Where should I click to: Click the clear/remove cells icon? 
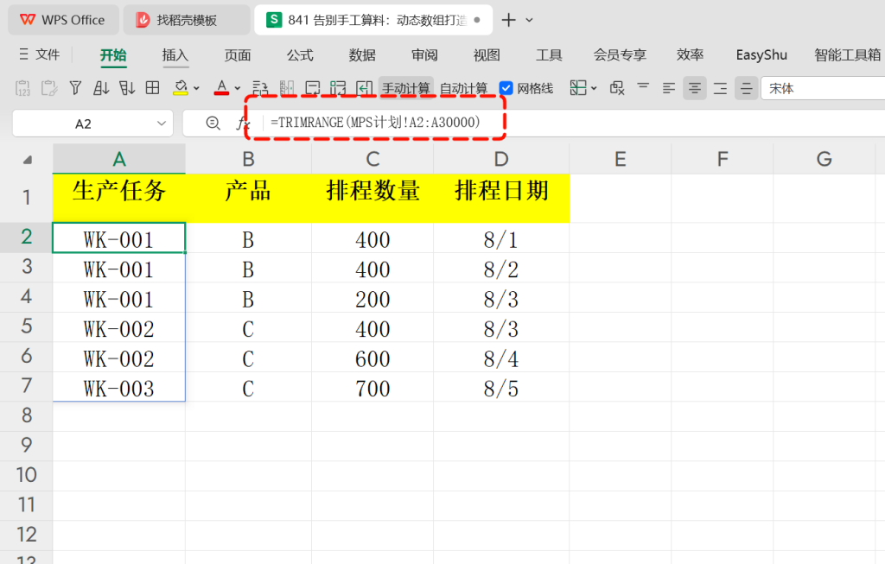coord(617,88)
